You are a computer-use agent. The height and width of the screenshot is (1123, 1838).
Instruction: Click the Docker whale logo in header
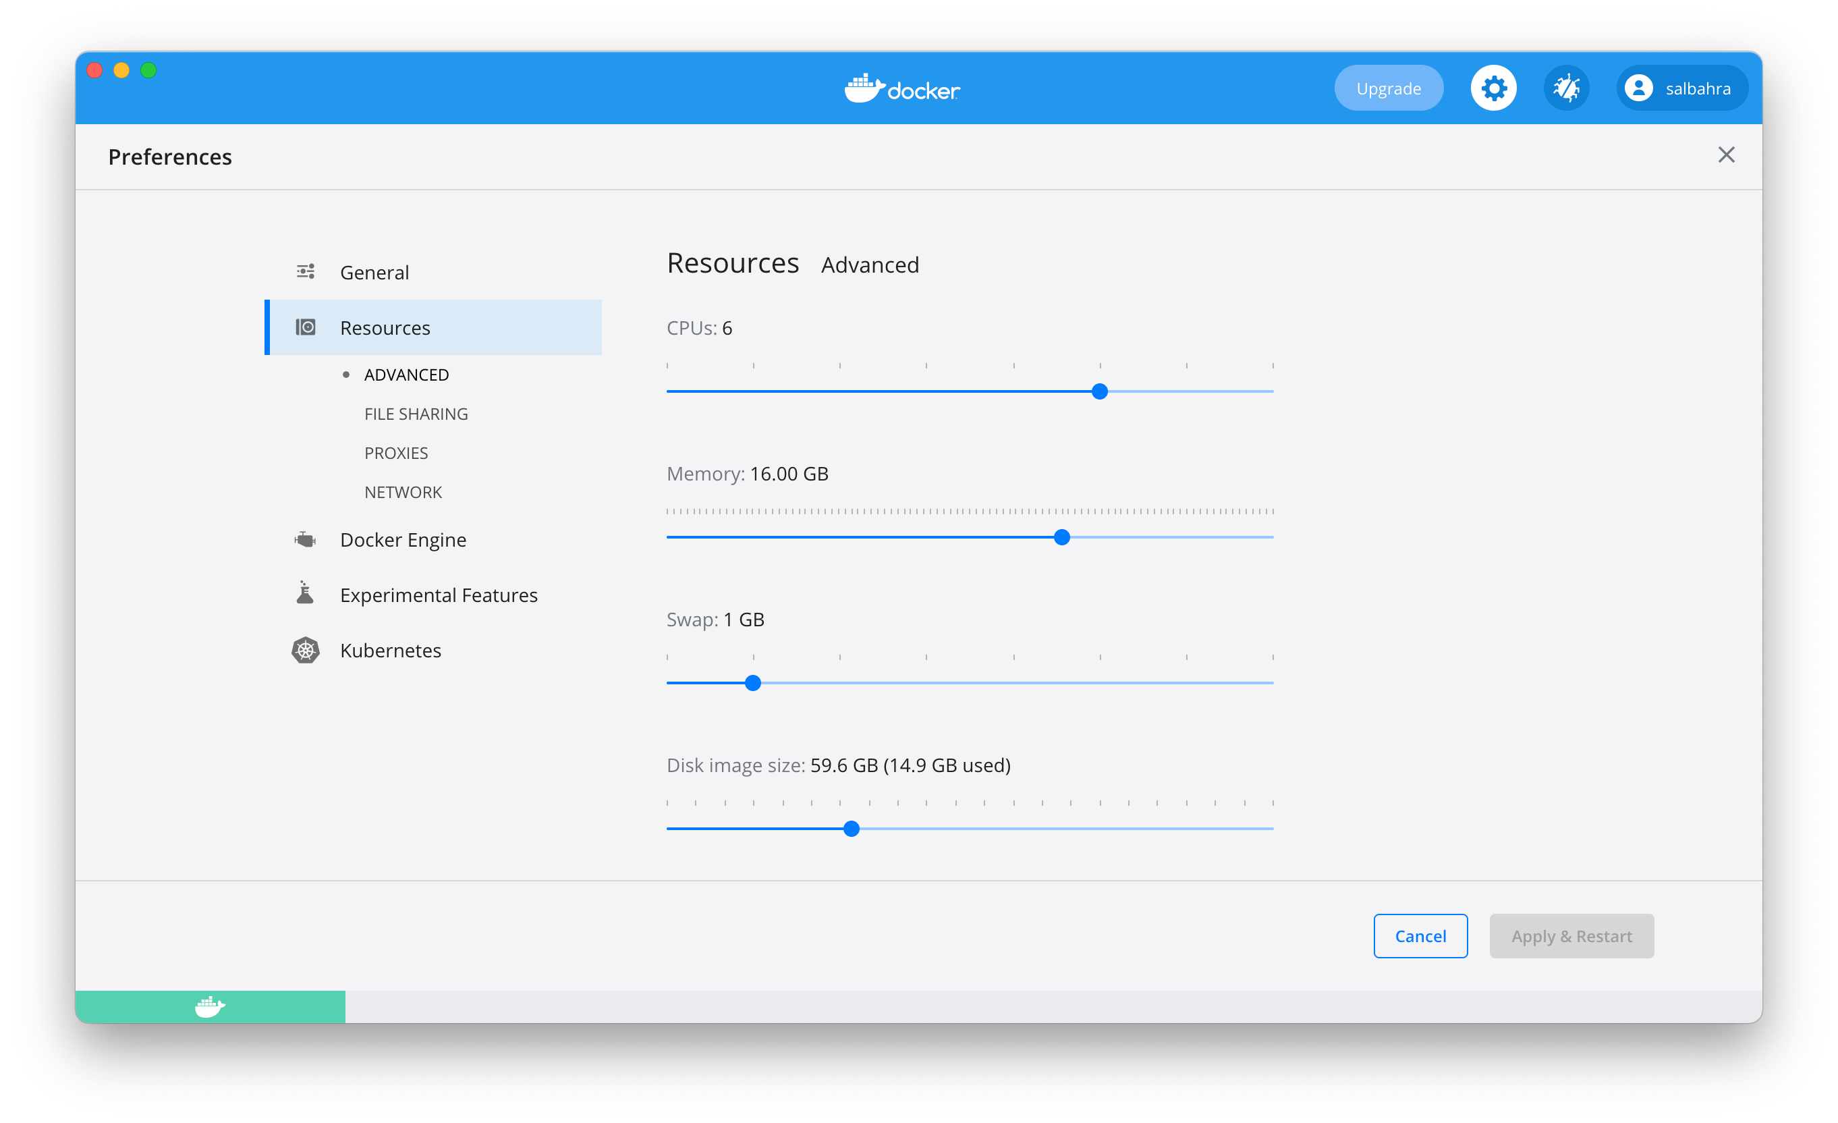tap(902, 89)
